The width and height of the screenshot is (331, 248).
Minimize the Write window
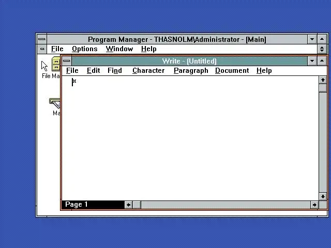click(312, 61)
